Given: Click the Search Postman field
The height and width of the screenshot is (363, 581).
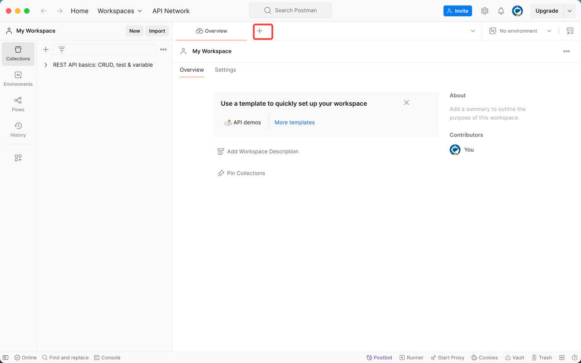Looking at the screenshot, I should pyautogui.click(x=290, y=10).
